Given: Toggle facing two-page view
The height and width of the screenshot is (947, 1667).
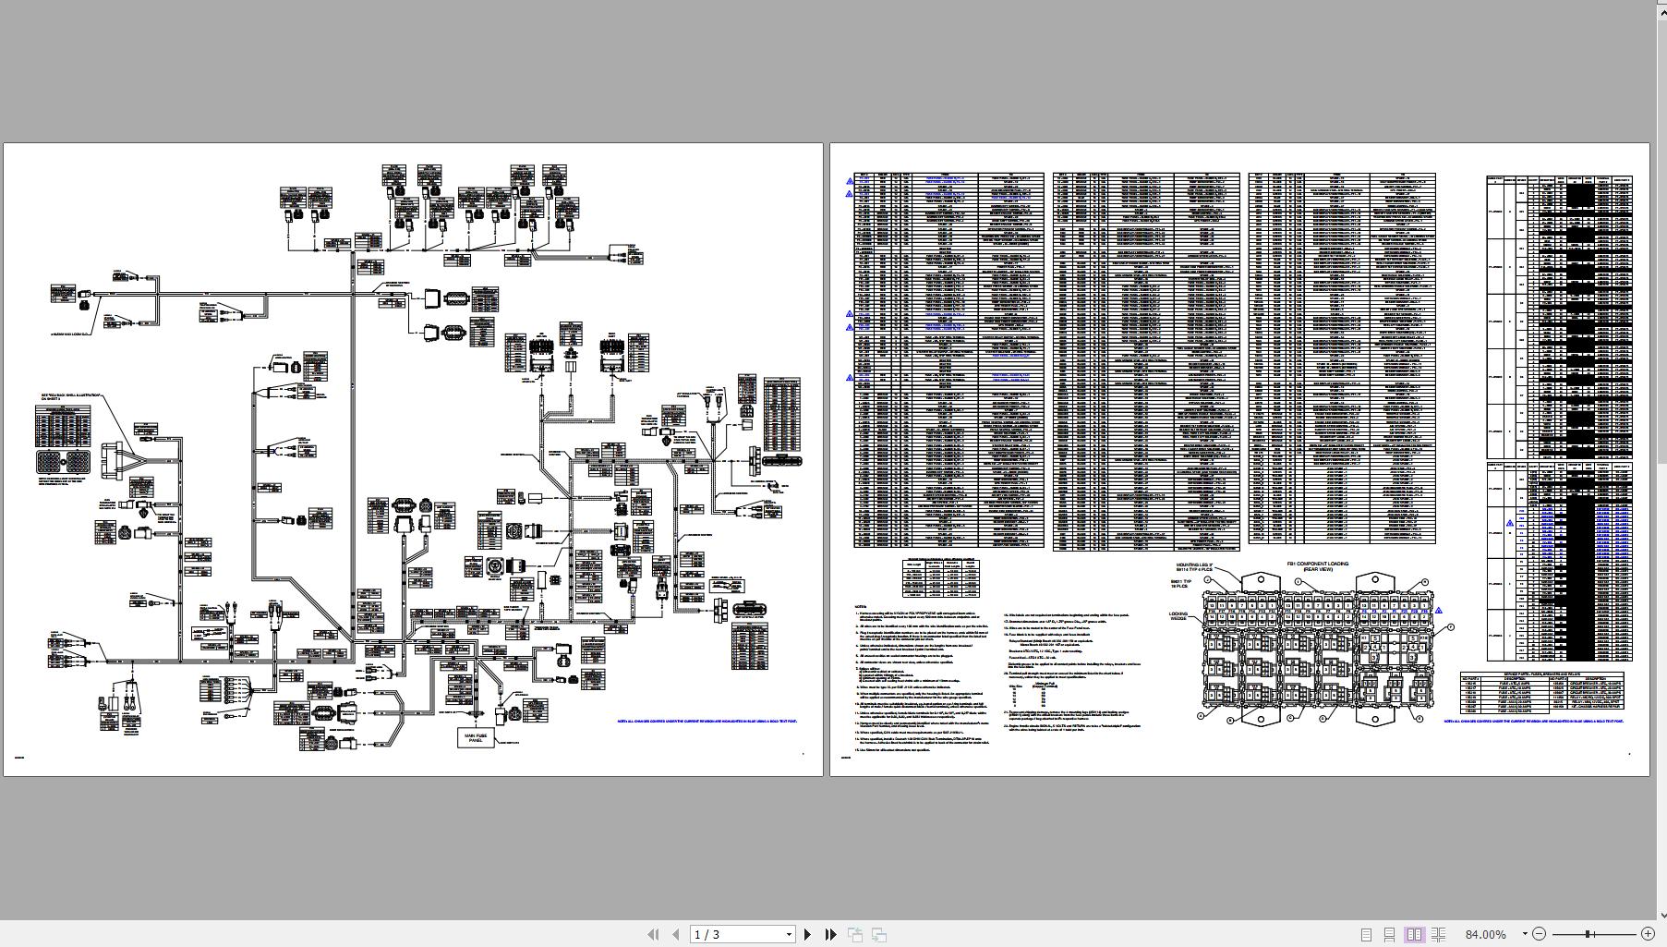Looking at the screenshot, I should (1414, 934).
